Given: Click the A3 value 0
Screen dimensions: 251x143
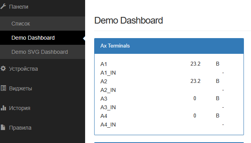Looking at the screenshot, I should 195,98.
